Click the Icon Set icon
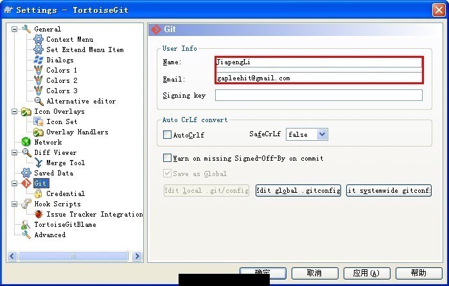The width and height of the screenshot is (449, 286). coord(39,122)
